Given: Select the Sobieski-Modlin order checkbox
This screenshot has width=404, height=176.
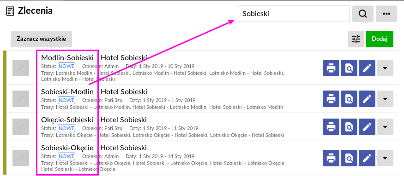Looking at the screenshot, I should (x=21, y=99).
